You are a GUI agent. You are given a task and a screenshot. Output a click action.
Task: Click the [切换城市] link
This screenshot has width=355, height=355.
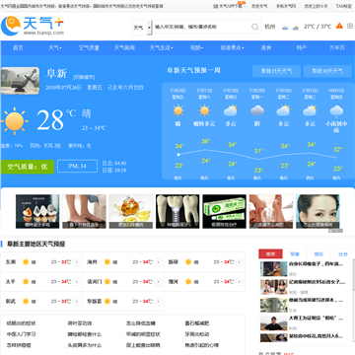pyautogui.click(x=84, y=77)
